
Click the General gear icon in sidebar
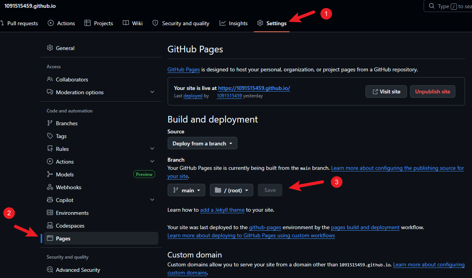click(x=50, y=48)
